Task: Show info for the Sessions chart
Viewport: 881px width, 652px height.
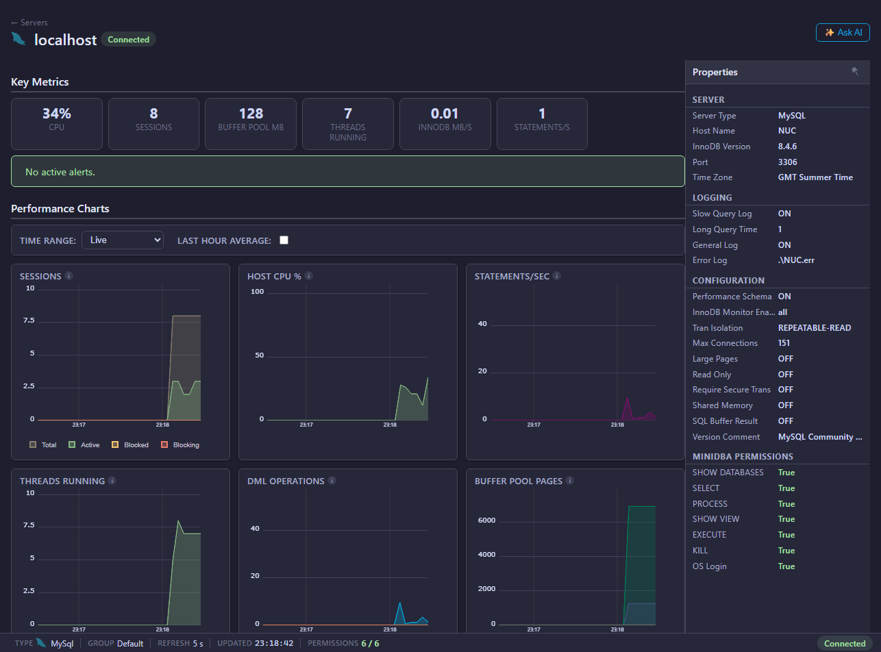Action: point(69,276)
